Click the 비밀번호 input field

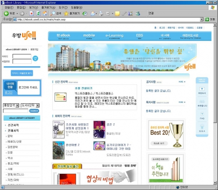click(x=22, y=61)
